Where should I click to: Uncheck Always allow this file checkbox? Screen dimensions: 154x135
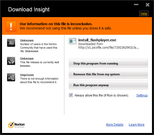click(71, 95)
